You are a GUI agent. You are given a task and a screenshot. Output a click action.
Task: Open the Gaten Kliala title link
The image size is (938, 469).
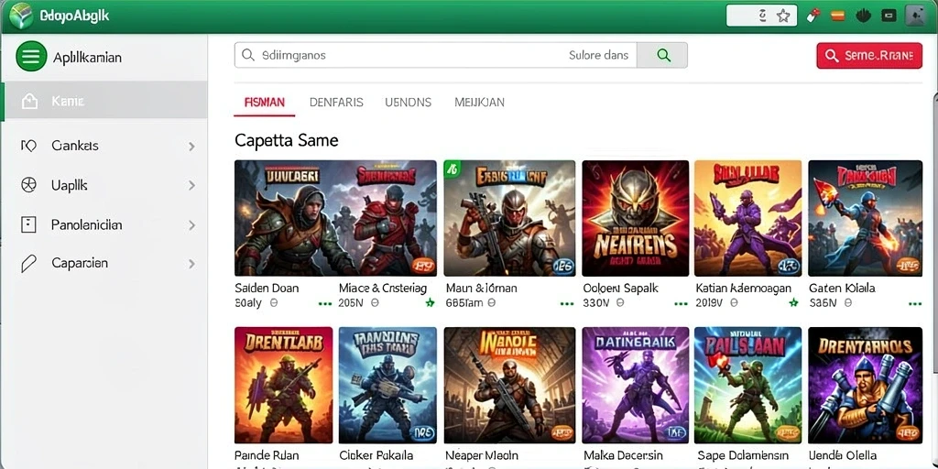tap(843, 288)
